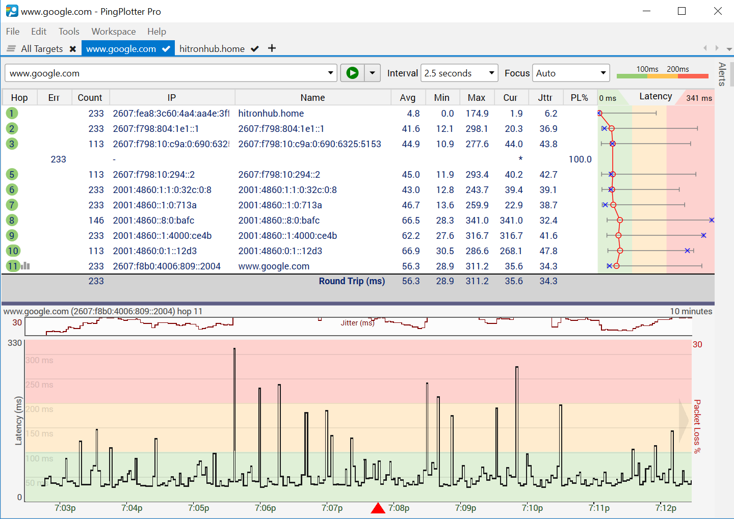Click the IP column header

pos(172,98)
